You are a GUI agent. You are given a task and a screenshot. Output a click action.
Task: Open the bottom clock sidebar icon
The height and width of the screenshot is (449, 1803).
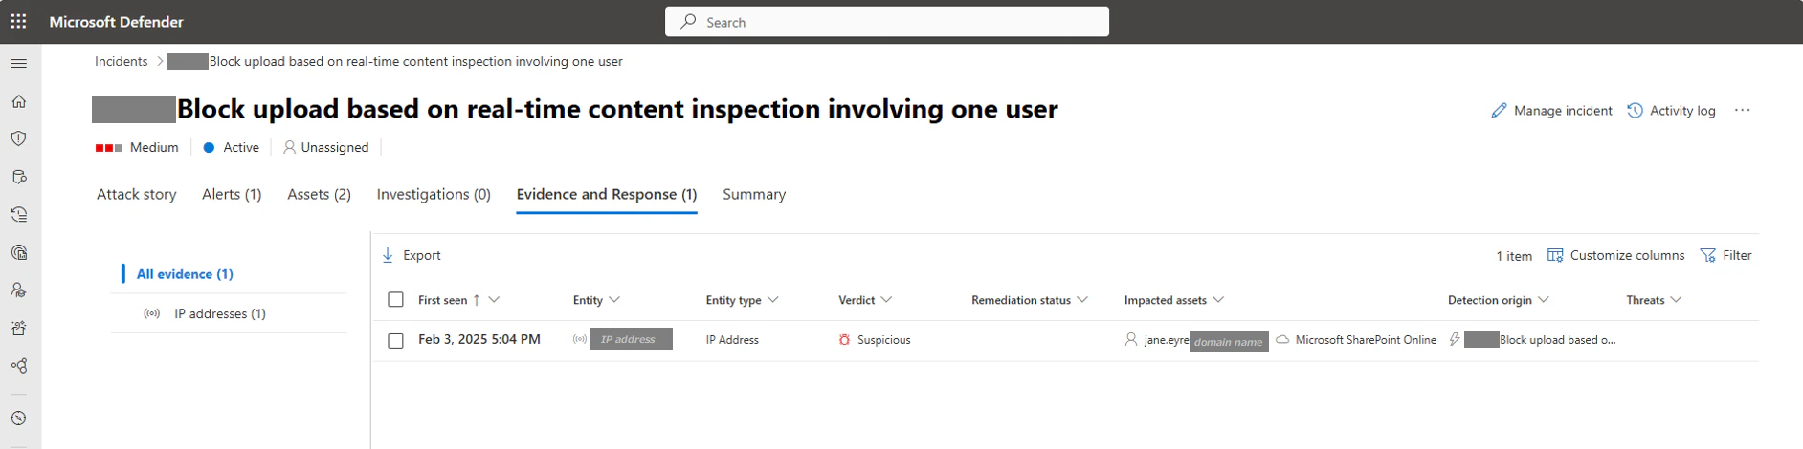[x=19, y=418]
